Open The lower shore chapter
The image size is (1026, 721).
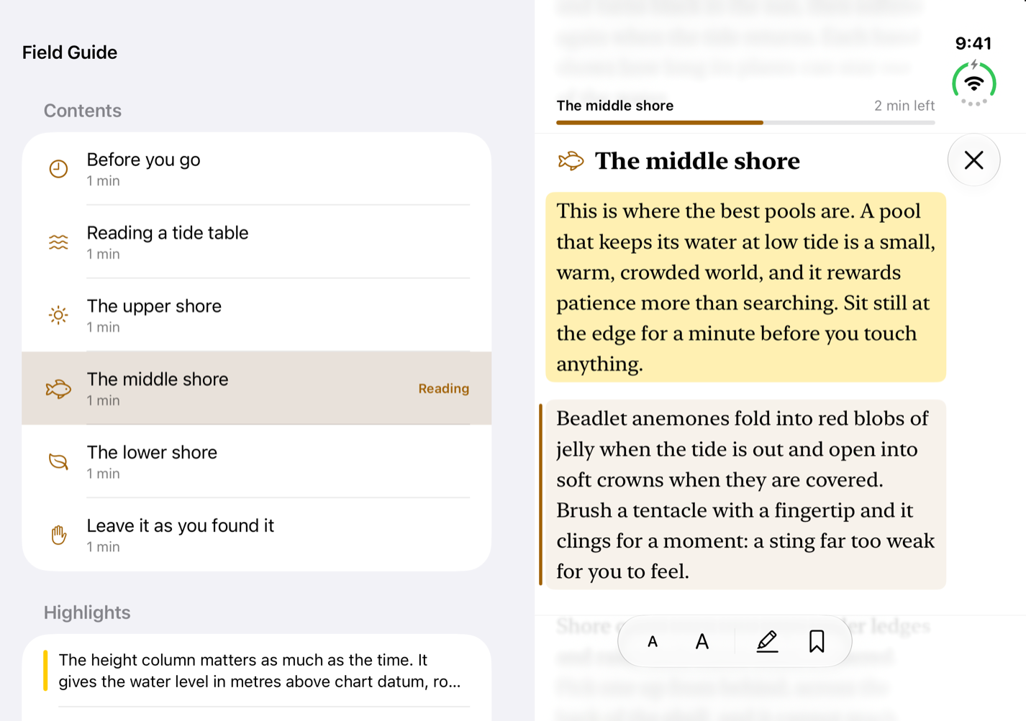click(x=257, y=461)
